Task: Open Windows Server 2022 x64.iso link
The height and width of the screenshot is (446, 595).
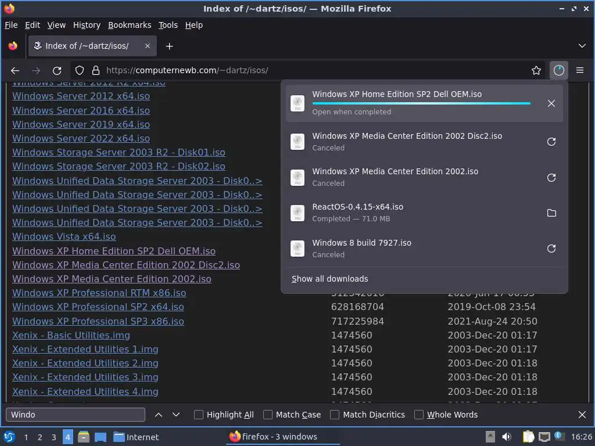Action: [81, 138]
